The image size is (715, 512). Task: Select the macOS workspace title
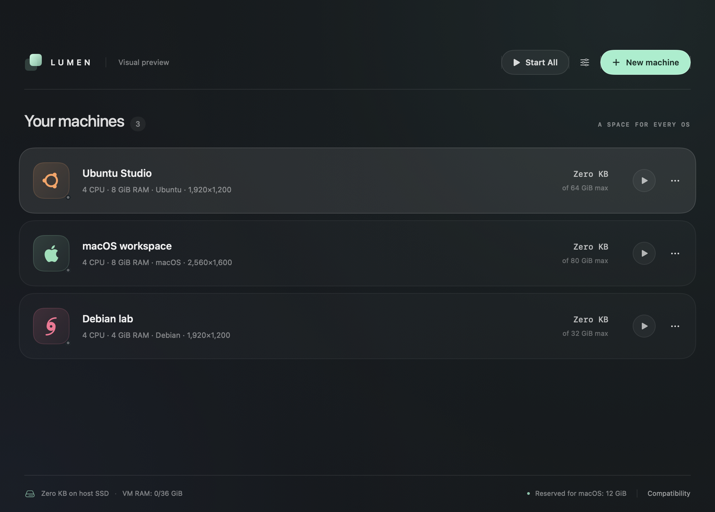point(127,246)
